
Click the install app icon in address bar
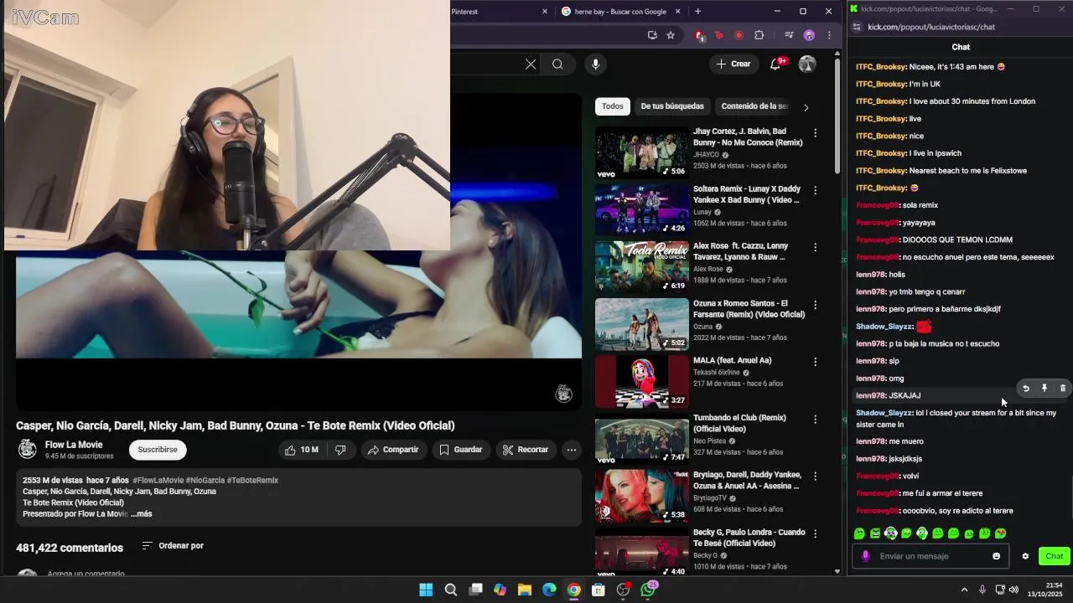point(652,35)
